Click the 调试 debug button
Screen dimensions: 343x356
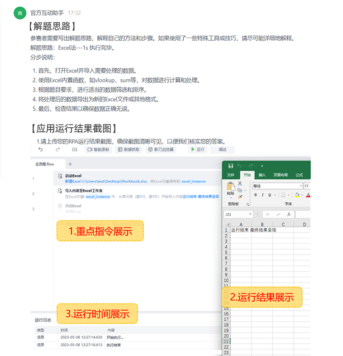coord(223,149)
